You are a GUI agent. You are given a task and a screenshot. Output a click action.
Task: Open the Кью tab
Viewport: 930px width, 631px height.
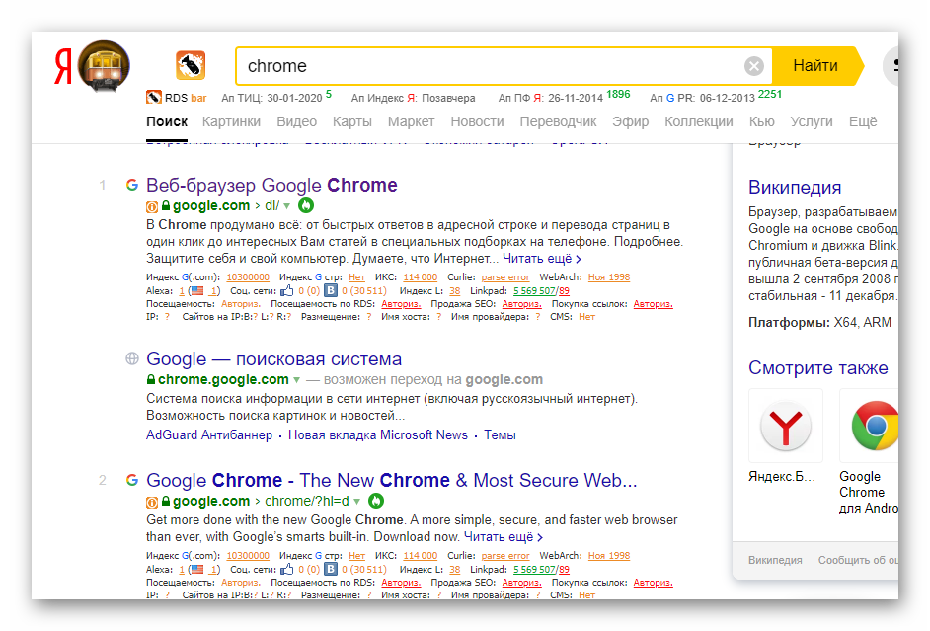(761, 121)
